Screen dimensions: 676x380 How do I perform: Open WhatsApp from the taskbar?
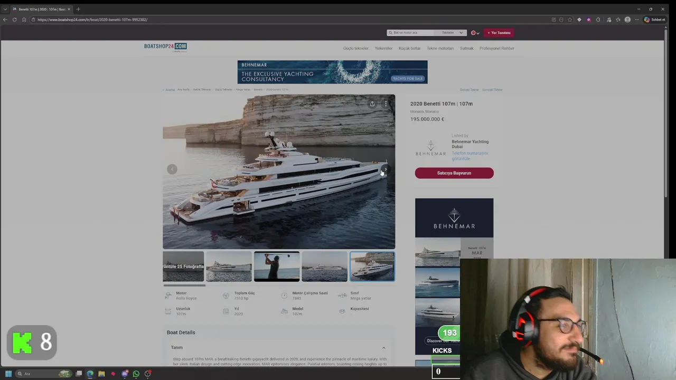tap(136, 374)
